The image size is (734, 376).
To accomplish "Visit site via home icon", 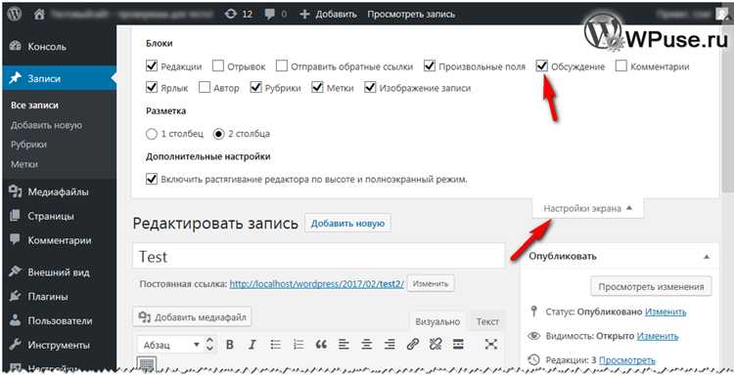I will point(39,14).
